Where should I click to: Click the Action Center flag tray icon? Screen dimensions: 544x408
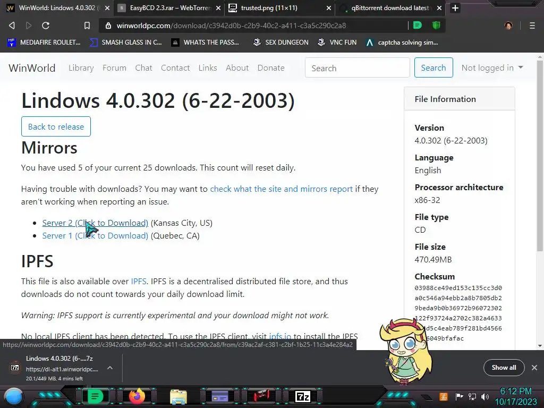coord(460,396)
